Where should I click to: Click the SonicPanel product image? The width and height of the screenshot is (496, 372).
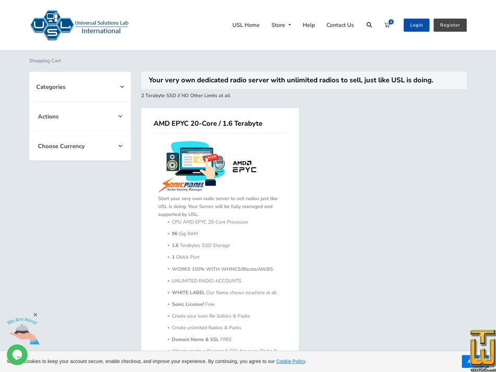(192, 166)
